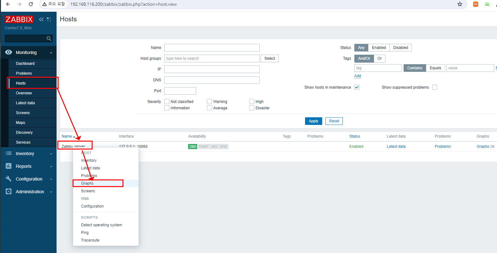
Task: Set Status filter to Enabled
Action: tap(379, 48)
